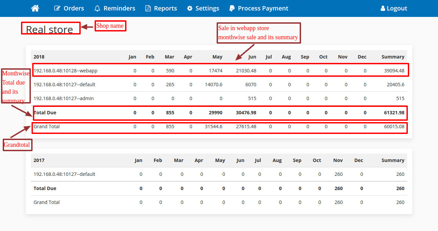Log out using the Logout link
This screenshot has height=231, width=438.
[x=397, y=8]
